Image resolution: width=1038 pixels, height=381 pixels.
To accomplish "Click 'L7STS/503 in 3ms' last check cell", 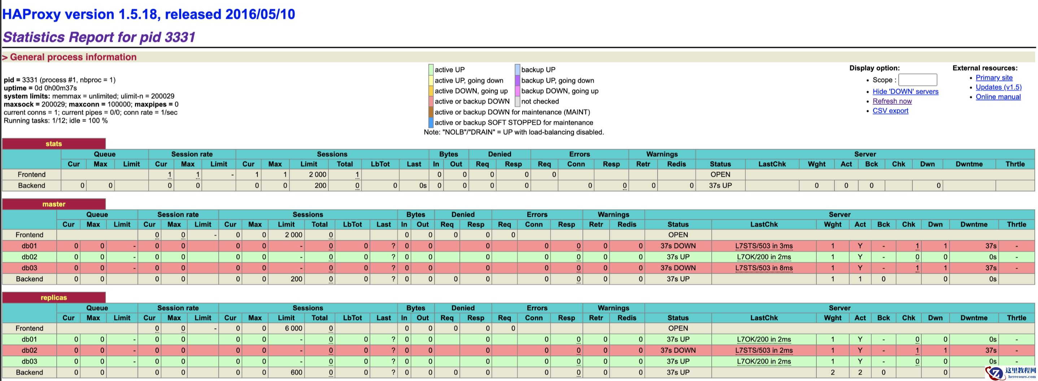I will pos(764,246).
